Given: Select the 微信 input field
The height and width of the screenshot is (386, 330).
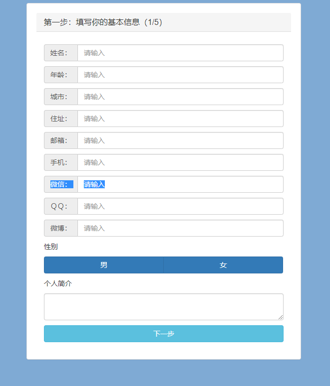Looking at the screenshot, I should coord(180,184).
